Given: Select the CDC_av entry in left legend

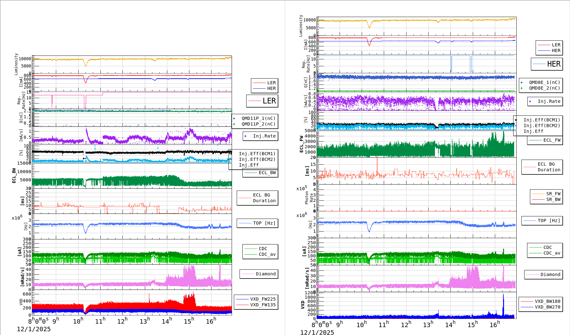Looking at the screenshot, I should tap(267, 254).
